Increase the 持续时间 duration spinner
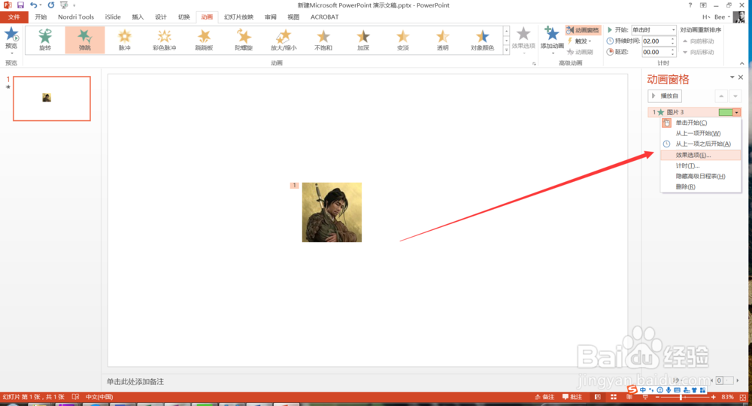The image size is (752, 406). pyautogui.click(x=673, y=39)
